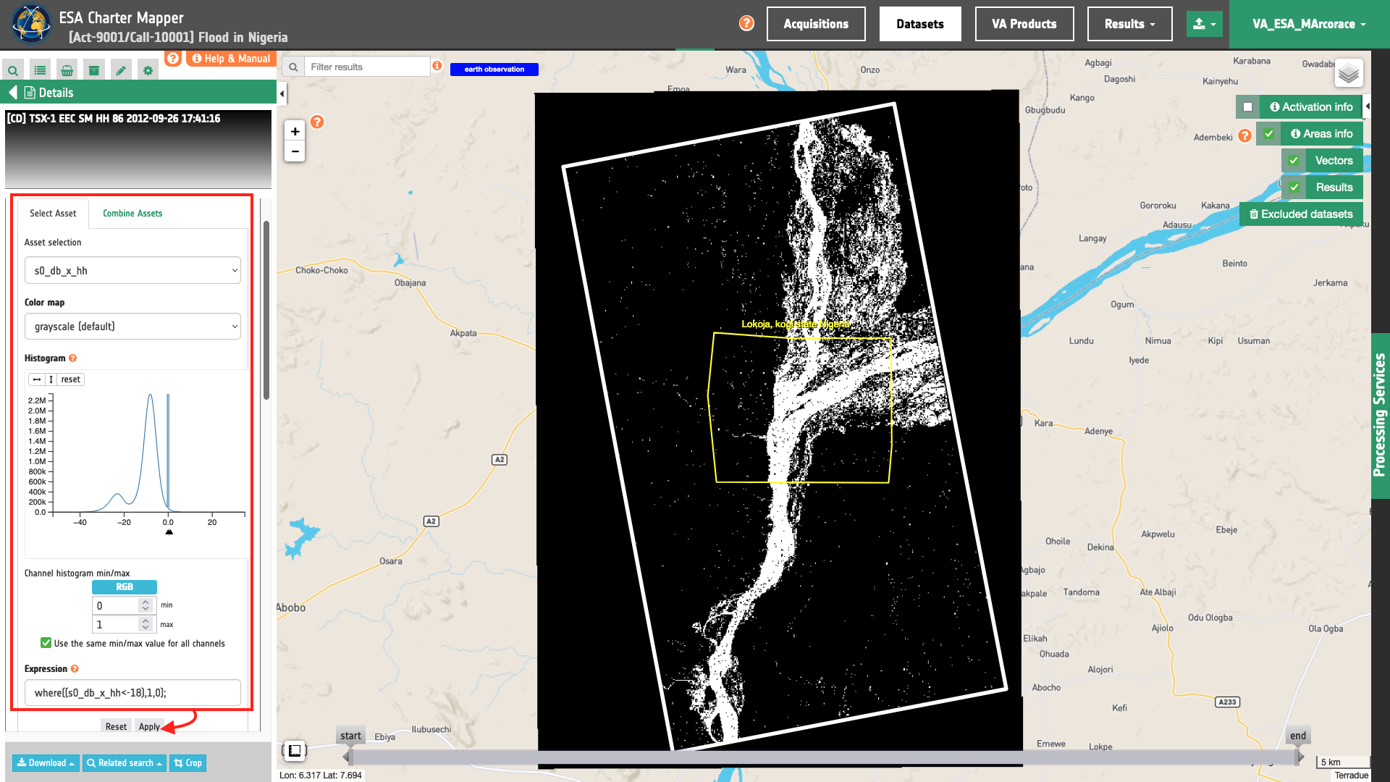Collapse the layer buttons with the side arrow
Image resolution: width=1390 pixels, height=782 pixels.
[x=1367, y=106]
